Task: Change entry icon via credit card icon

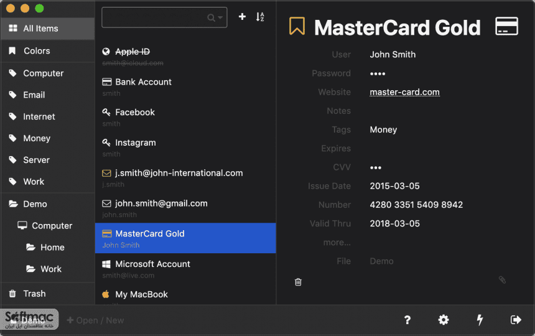Action: pos(506,26)
